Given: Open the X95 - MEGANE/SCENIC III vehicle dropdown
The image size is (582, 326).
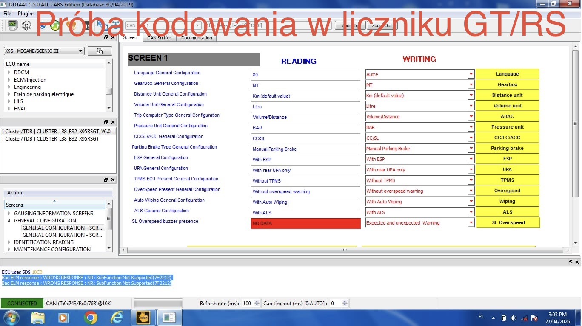Looking at the screenshot, I should click(44, 51).
